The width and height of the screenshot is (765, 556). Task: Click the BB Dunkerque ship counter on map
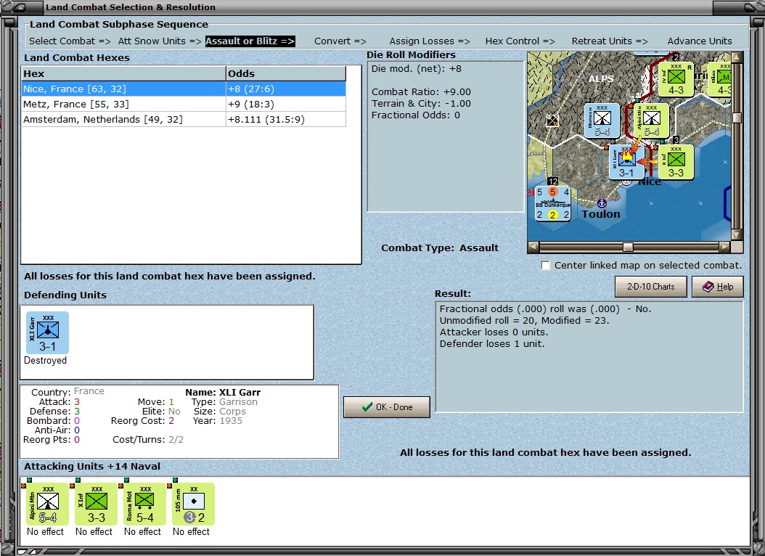point(552,203)
